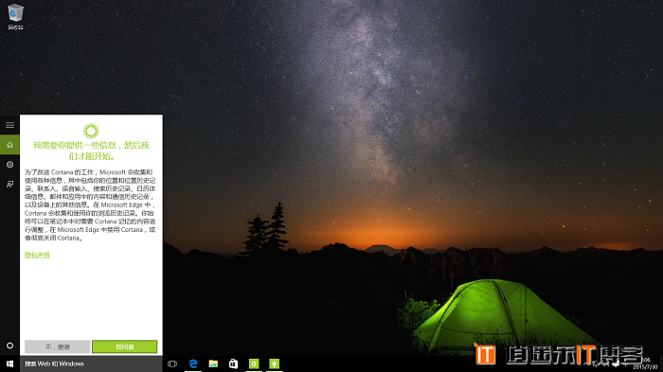Expand the Cortana hamburger menu

click(x=9, y=125)
